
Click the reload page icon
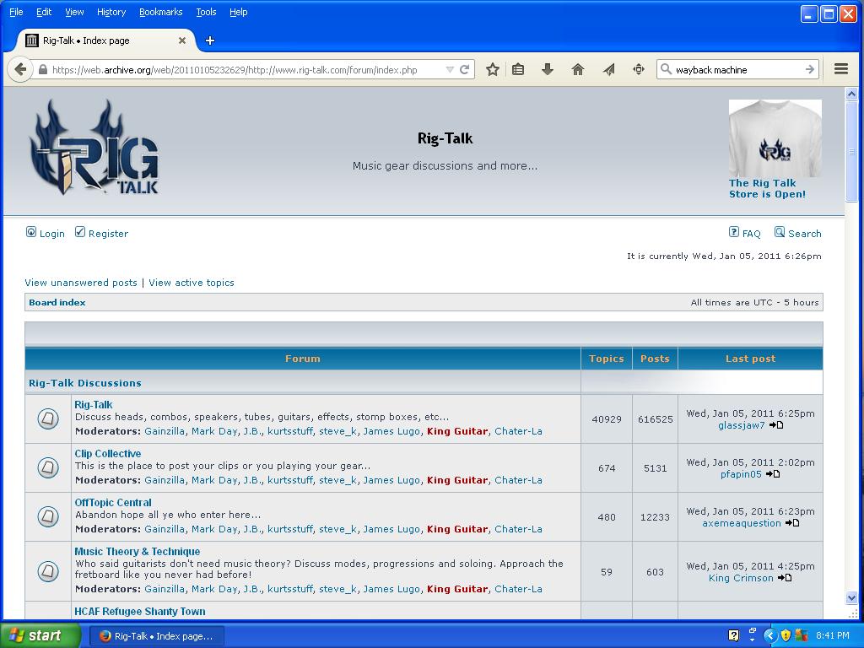pos(465,69)
